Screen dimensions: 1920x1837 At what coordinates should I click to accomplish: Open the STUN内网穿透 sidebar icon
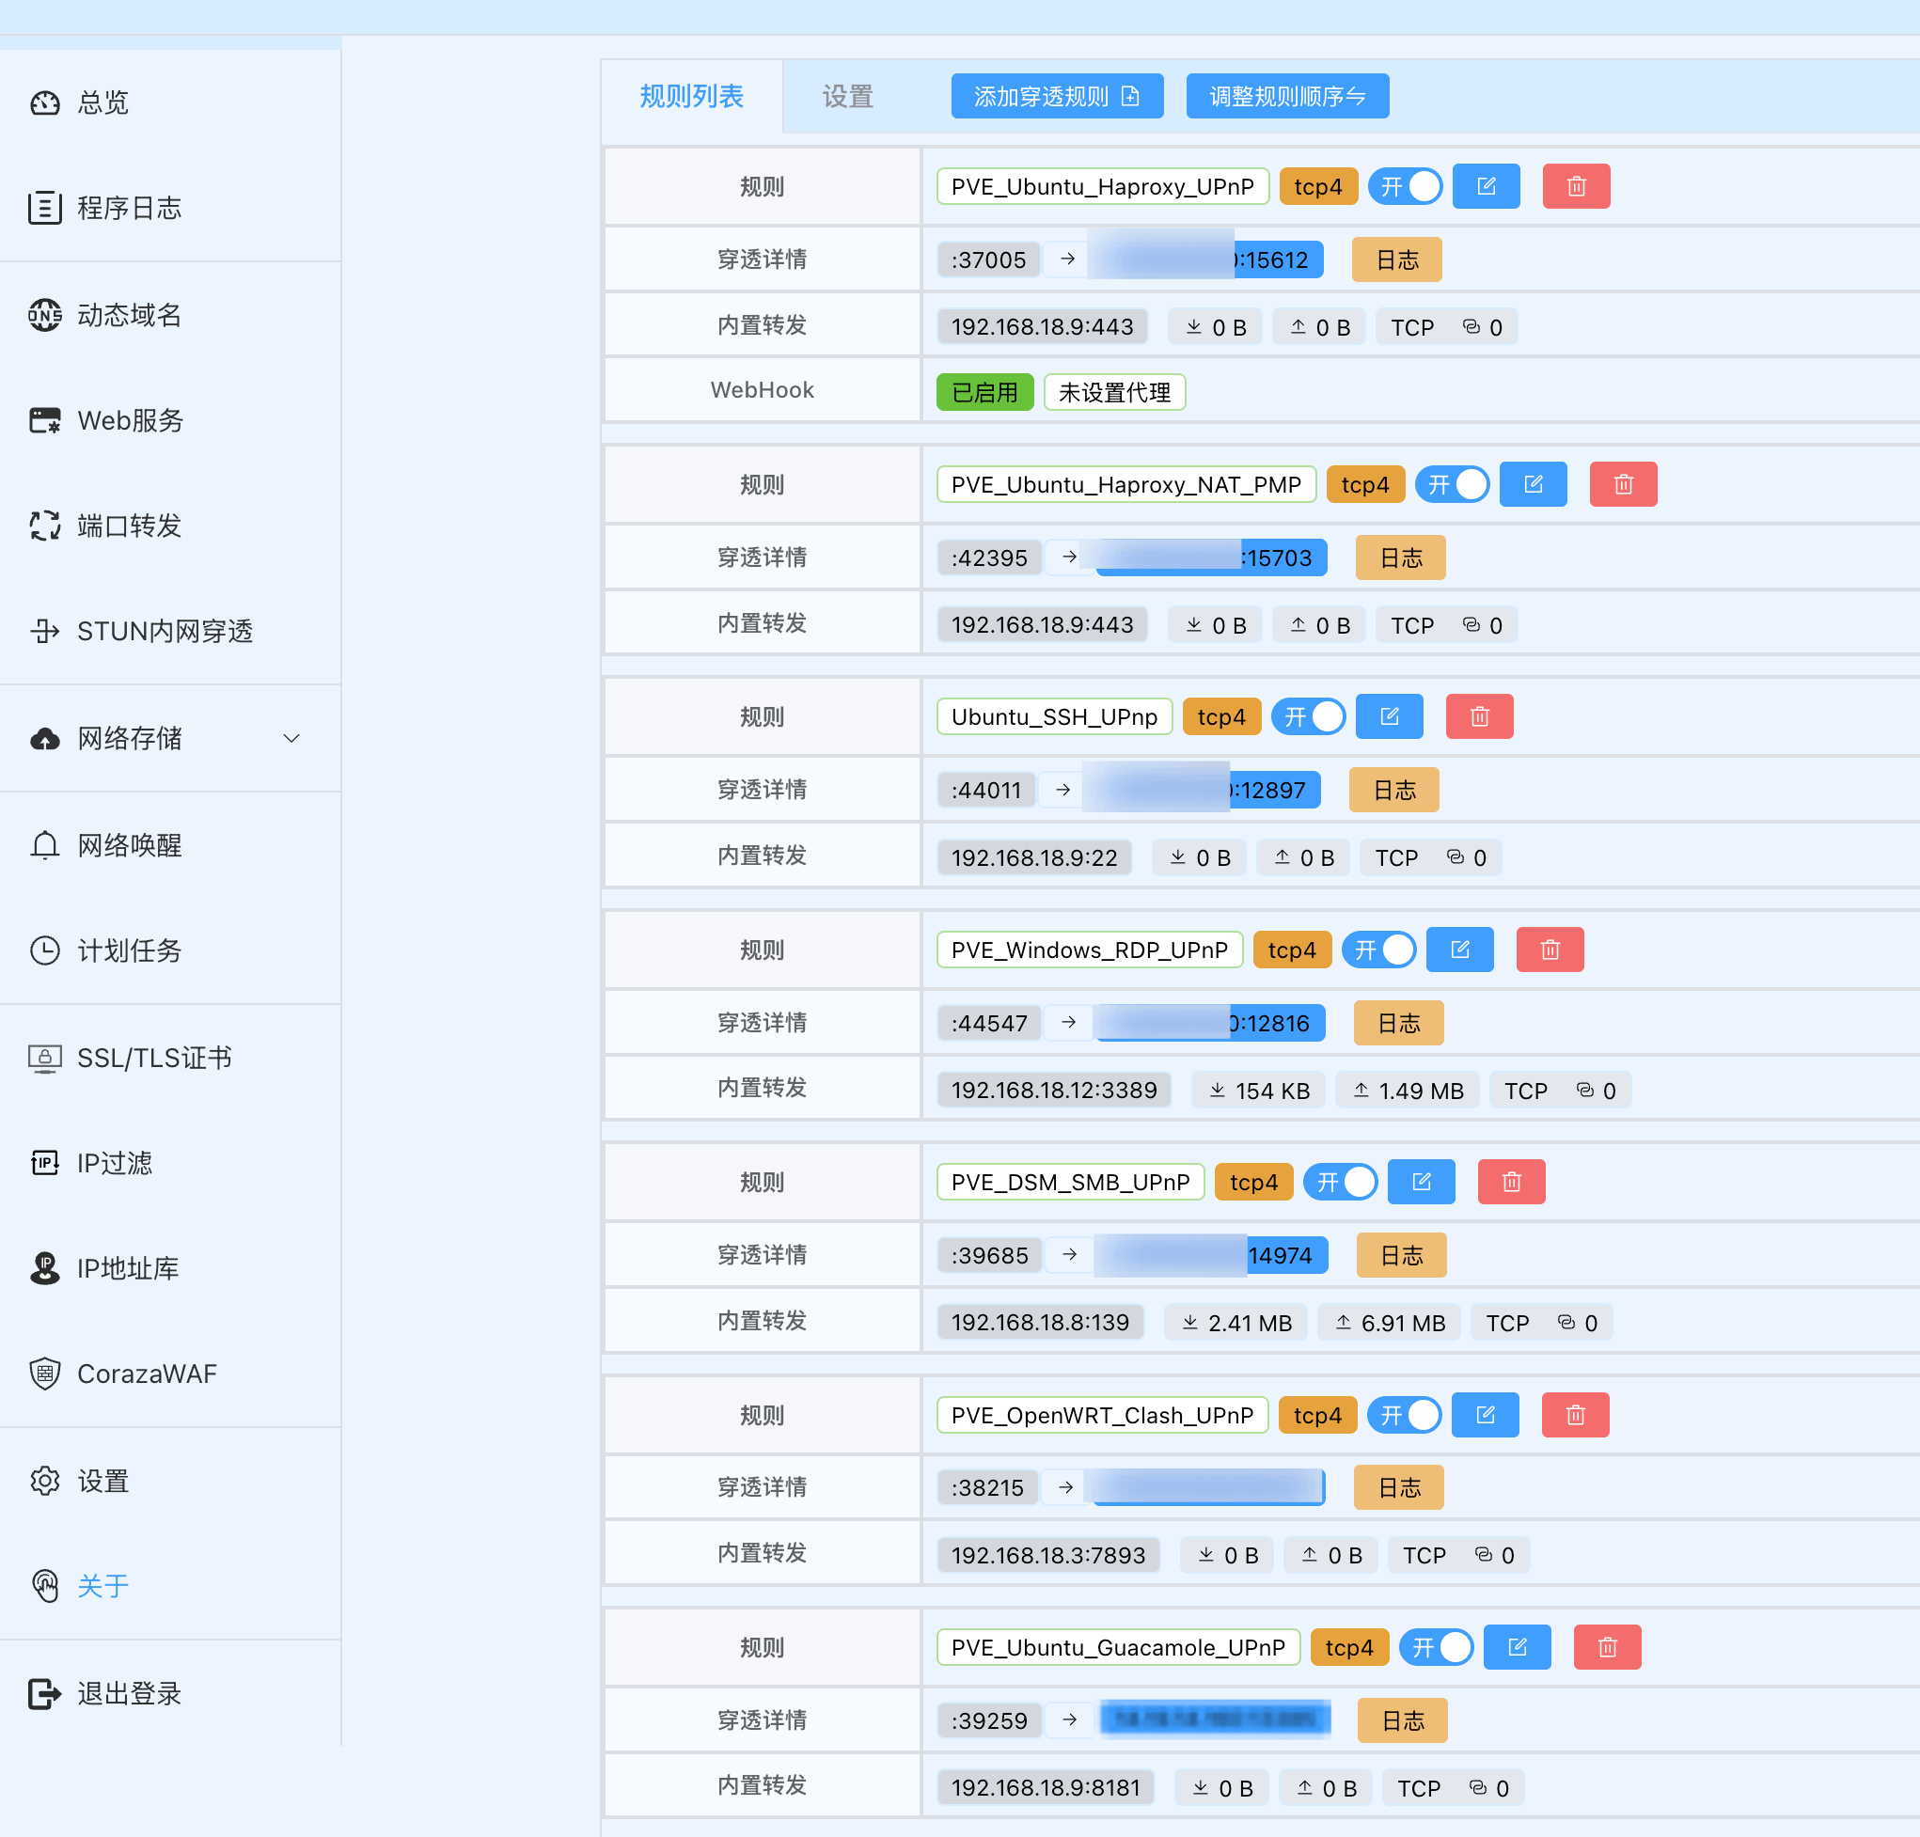point(45,632)
